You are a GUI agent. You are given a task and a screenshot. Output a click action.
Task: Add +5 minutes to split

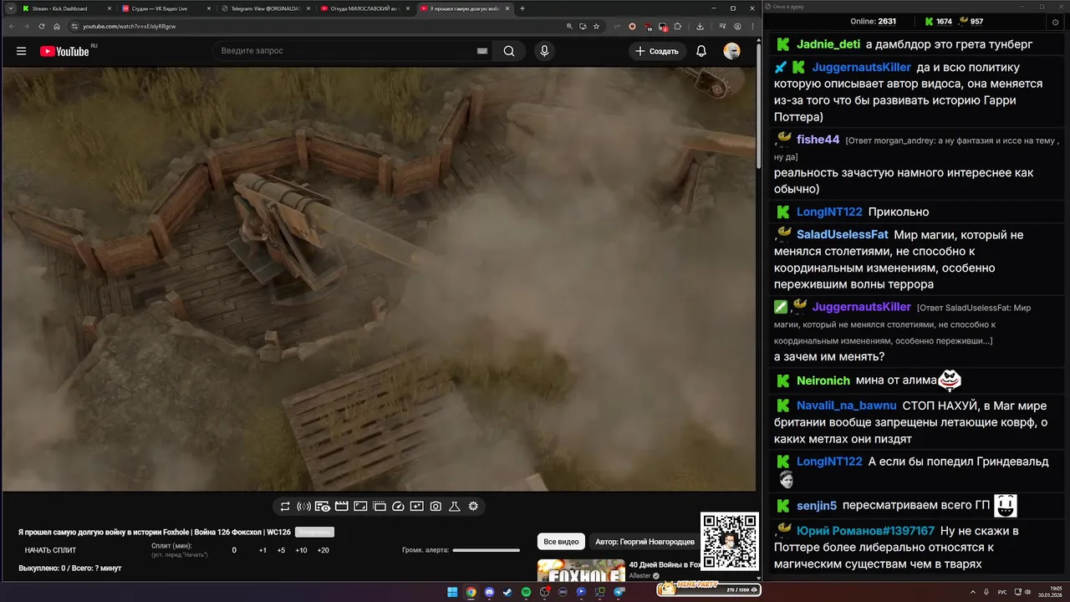281,550
